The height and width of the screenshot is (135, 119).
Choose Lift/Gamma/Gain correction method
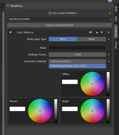coord(77,61)
